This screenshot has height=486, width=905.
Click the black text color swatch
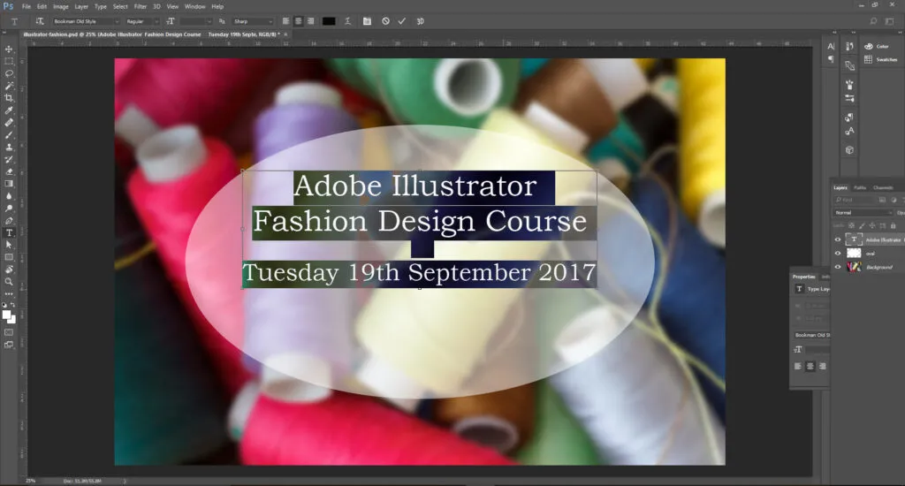[x=329, y=21]
